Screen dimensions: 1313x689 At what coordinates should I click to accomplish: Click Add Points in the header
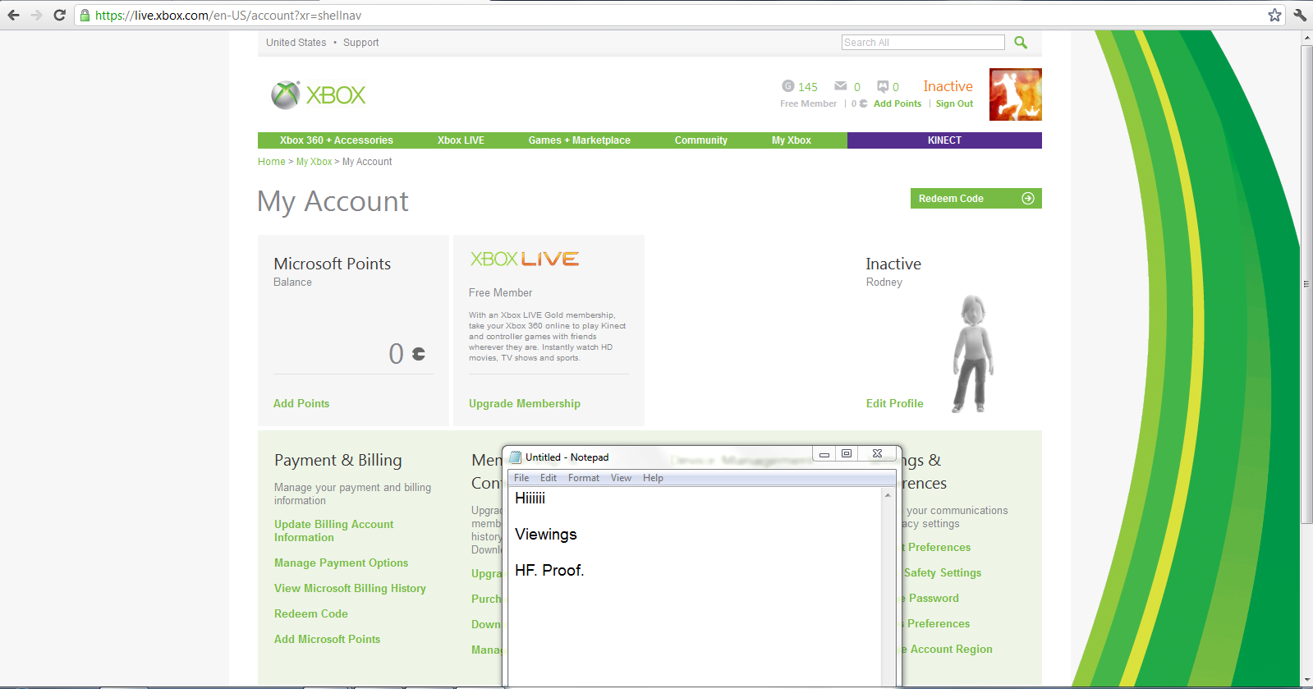click(898, 103)
